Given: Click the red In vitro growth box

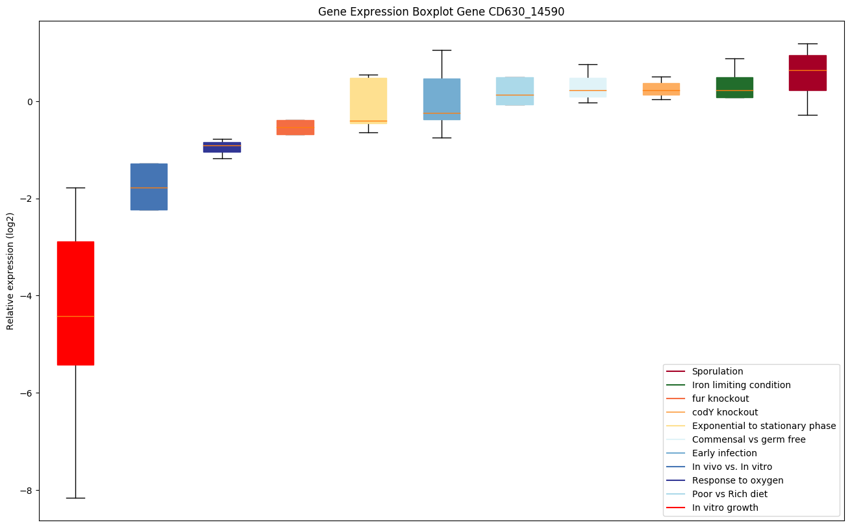Looking at the screenshot, I should pyautogui.click(x=75, y=303).
